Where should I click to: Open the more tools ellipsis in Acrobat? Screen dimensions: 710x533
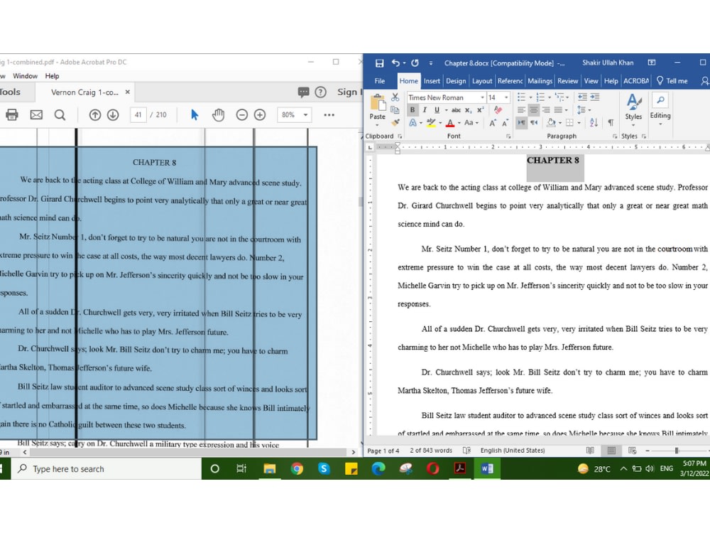click(329, 114)
